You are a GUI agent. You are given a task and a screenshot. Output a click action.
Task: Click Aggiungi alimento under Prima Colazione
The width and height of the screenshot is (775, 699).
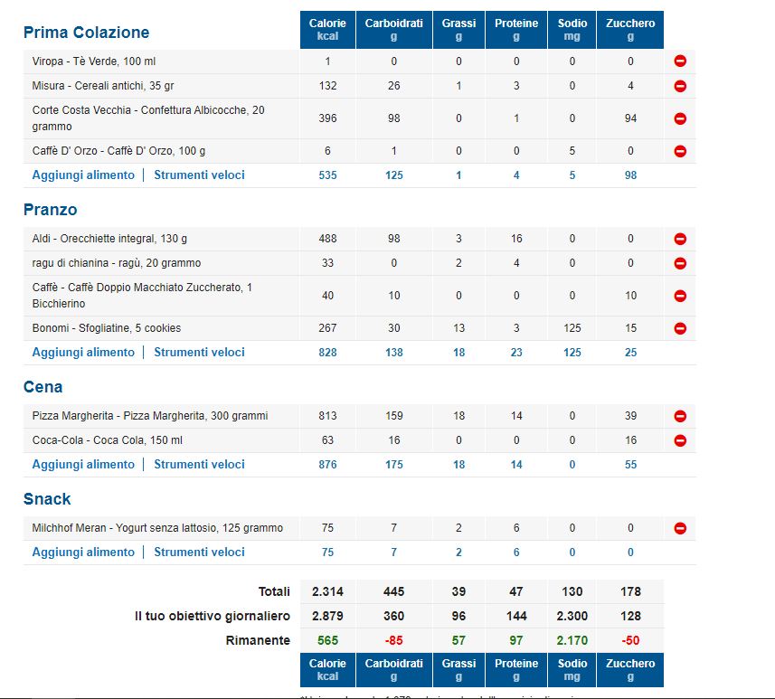[x=83, y=175]
